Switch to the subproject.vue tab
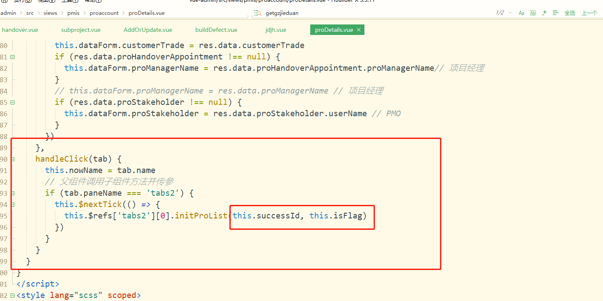Image resolution: width=603 pixels, height=301 pixels. (81, 30)
